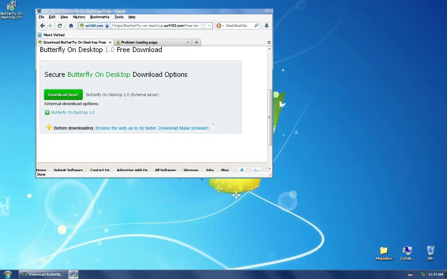This screenshot has width=447, height=279.
Task: Open a new tab with plus button
Action: [196, 42]
